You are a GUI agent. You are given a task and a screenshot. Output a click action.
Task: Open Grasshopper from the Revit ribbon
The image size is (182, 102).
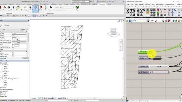[25, 8]
